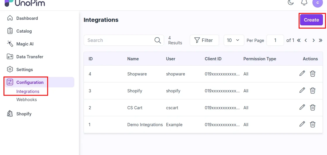Screen dimensions: 327x155
Task: Sort by User column header
Action: coord(171,59)
